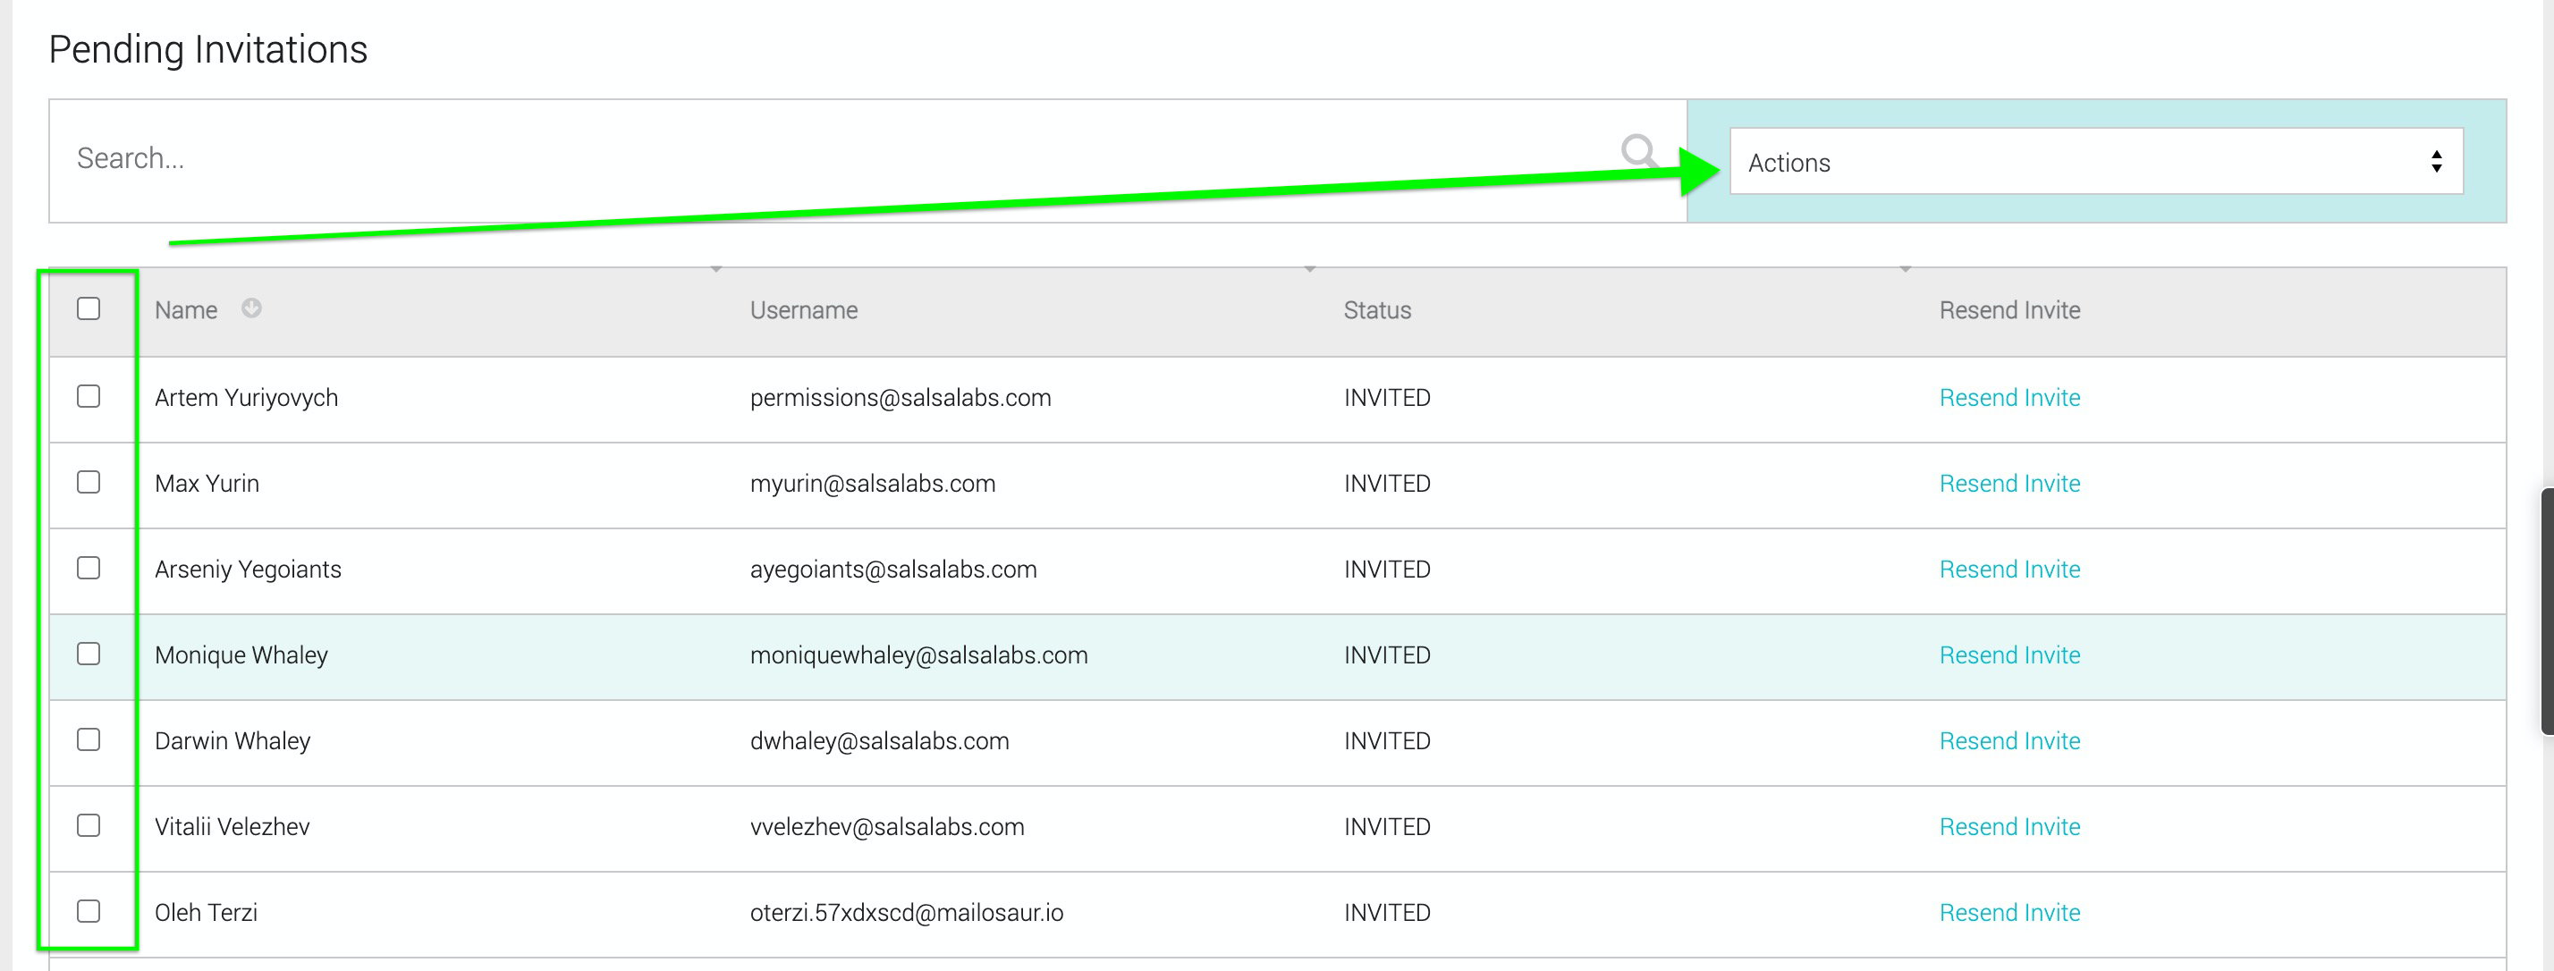Viewport: 2554px width, 971px height.
Task: Click the resize handle above the Status column
Action: coord(1310,268)
